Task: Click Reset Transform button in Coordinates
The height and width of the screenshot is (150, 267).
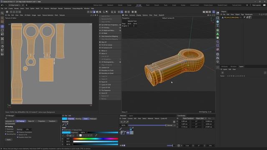Action: tap(188, 118)
